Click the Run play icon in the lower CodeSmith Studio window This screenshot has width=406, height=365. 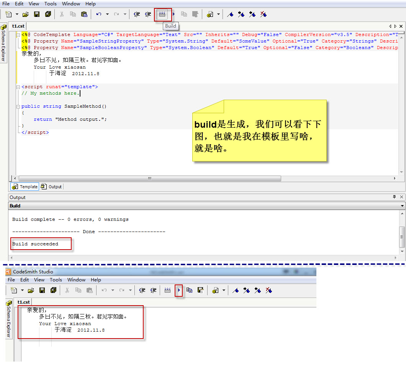tap(179, 290)
